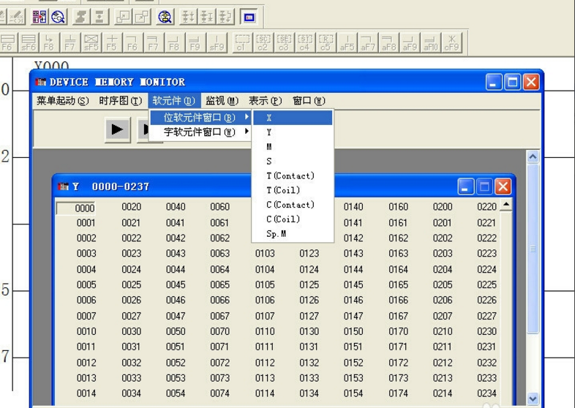
Task: Click the cF9 ladder toolbar icon
Action: (x=452, y=42)
